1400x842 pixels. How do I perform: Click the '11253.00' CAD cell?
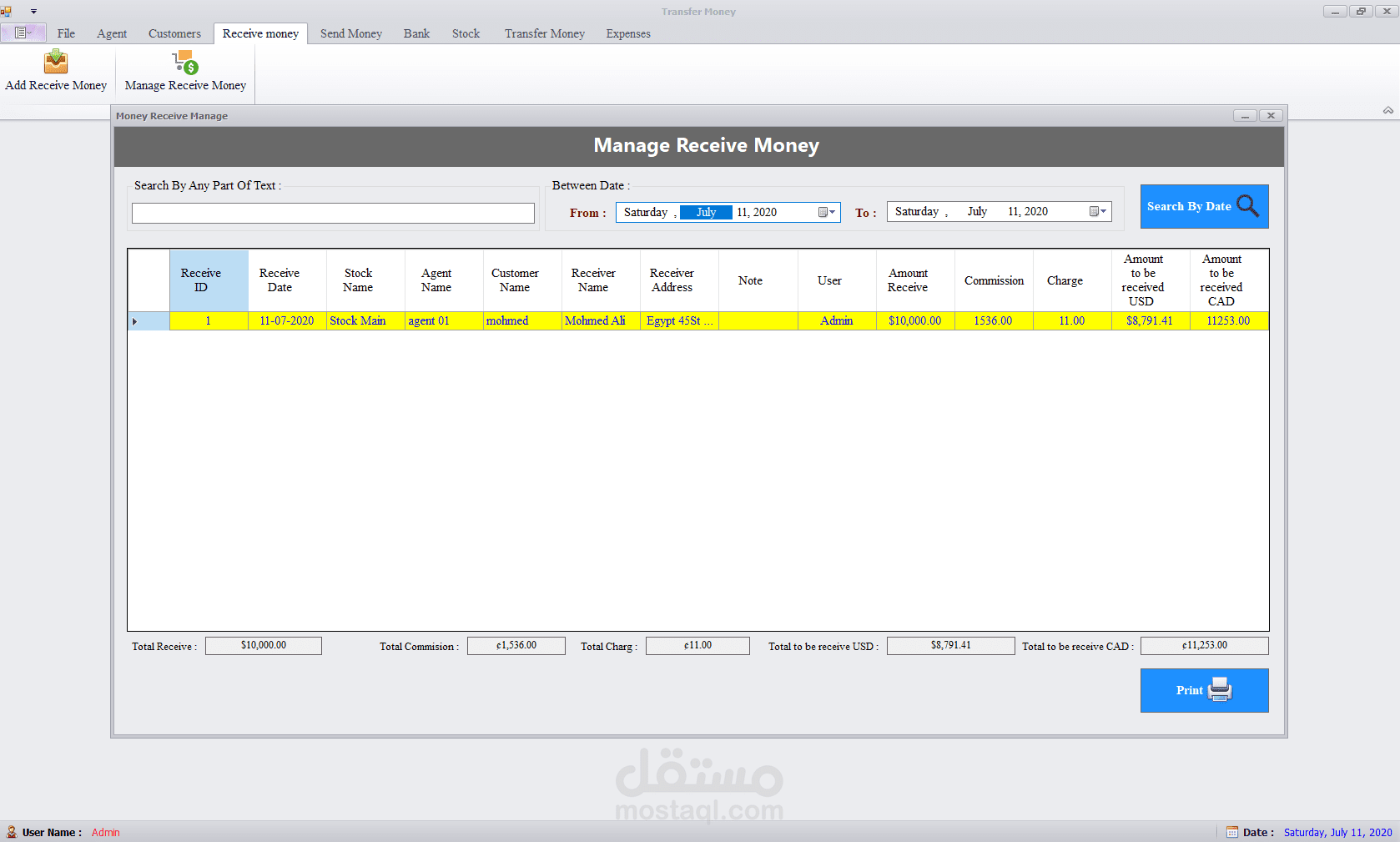(x=1229, y=321)
